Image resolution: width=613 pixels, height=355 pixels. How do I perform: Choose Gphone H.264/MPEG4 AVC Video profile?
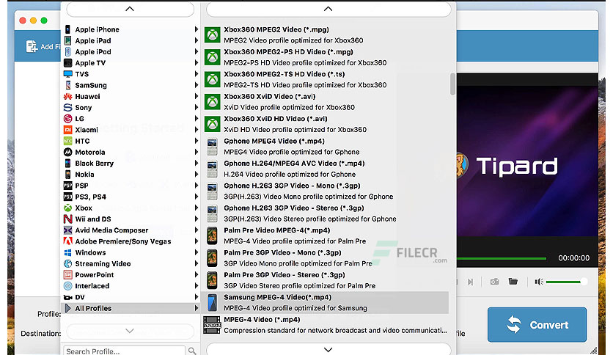pyautogui.click(x=326, y=169)
